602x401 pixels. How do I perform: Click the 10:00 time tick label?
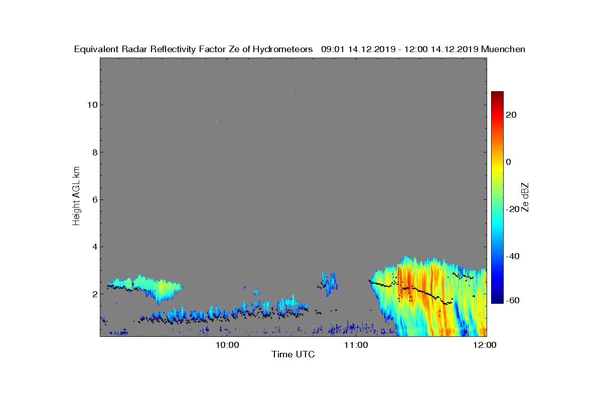pos(228,345)
